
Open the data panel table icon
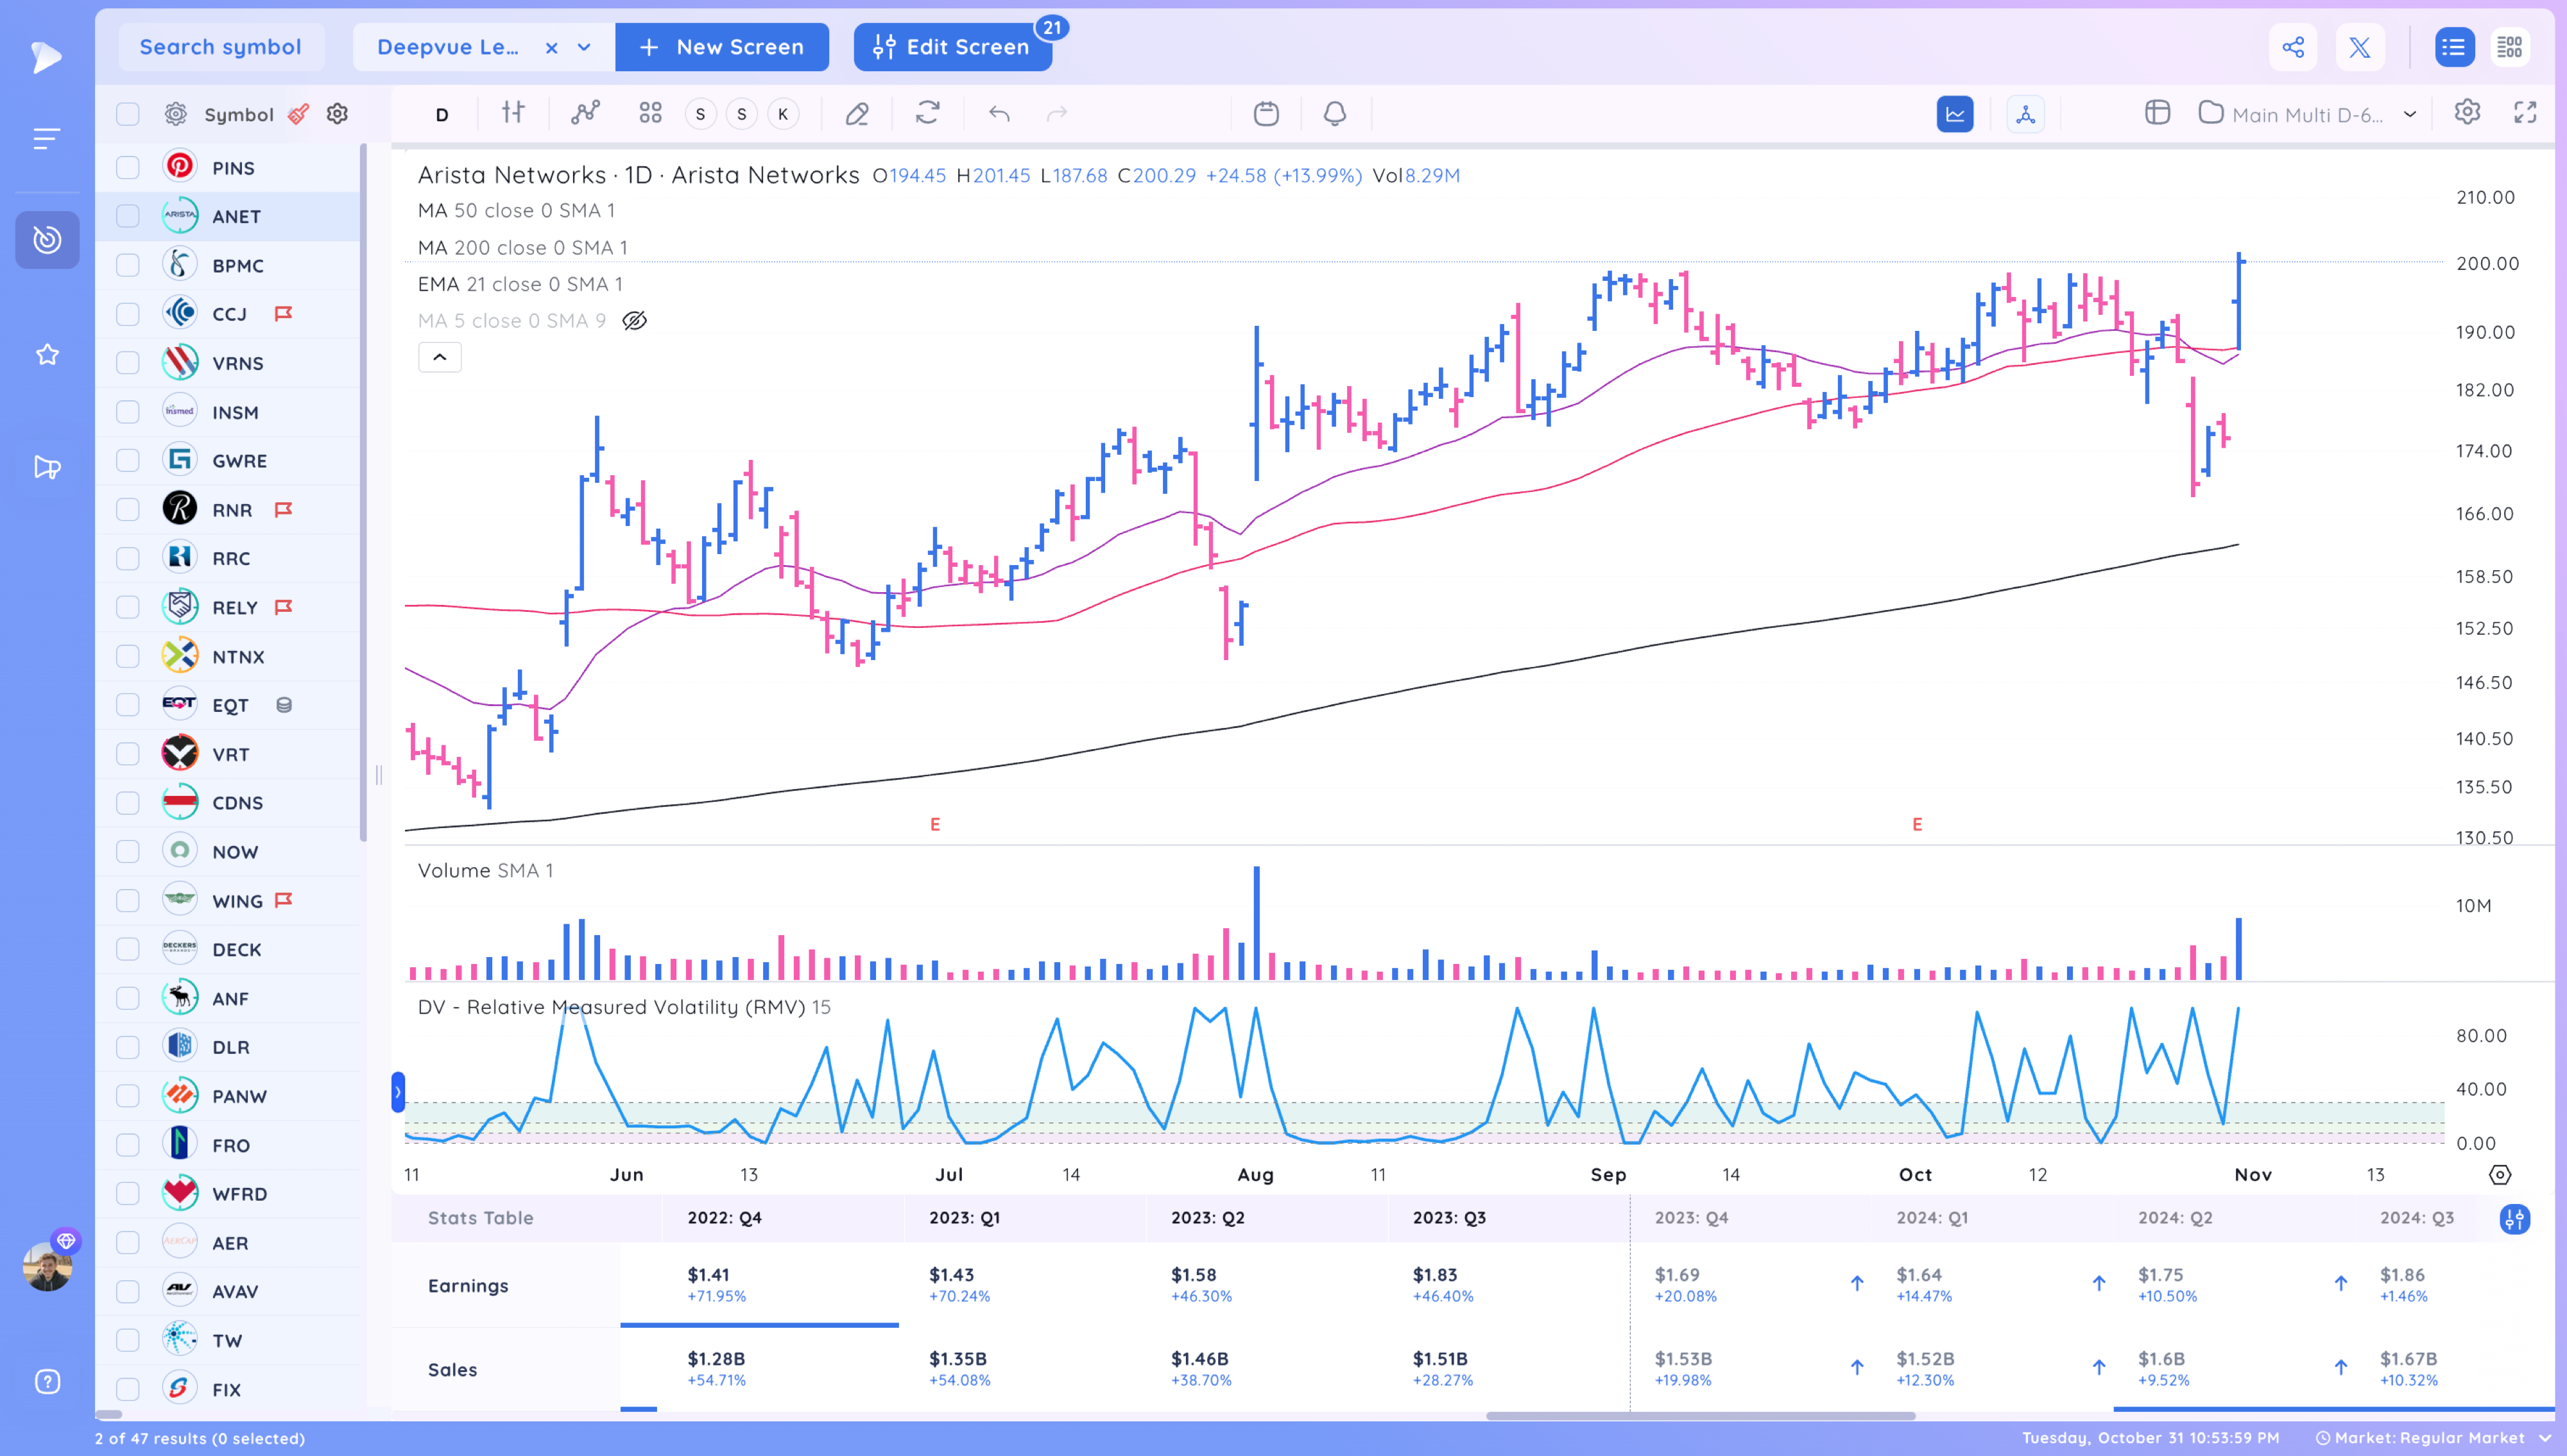tap(2157, 113)
